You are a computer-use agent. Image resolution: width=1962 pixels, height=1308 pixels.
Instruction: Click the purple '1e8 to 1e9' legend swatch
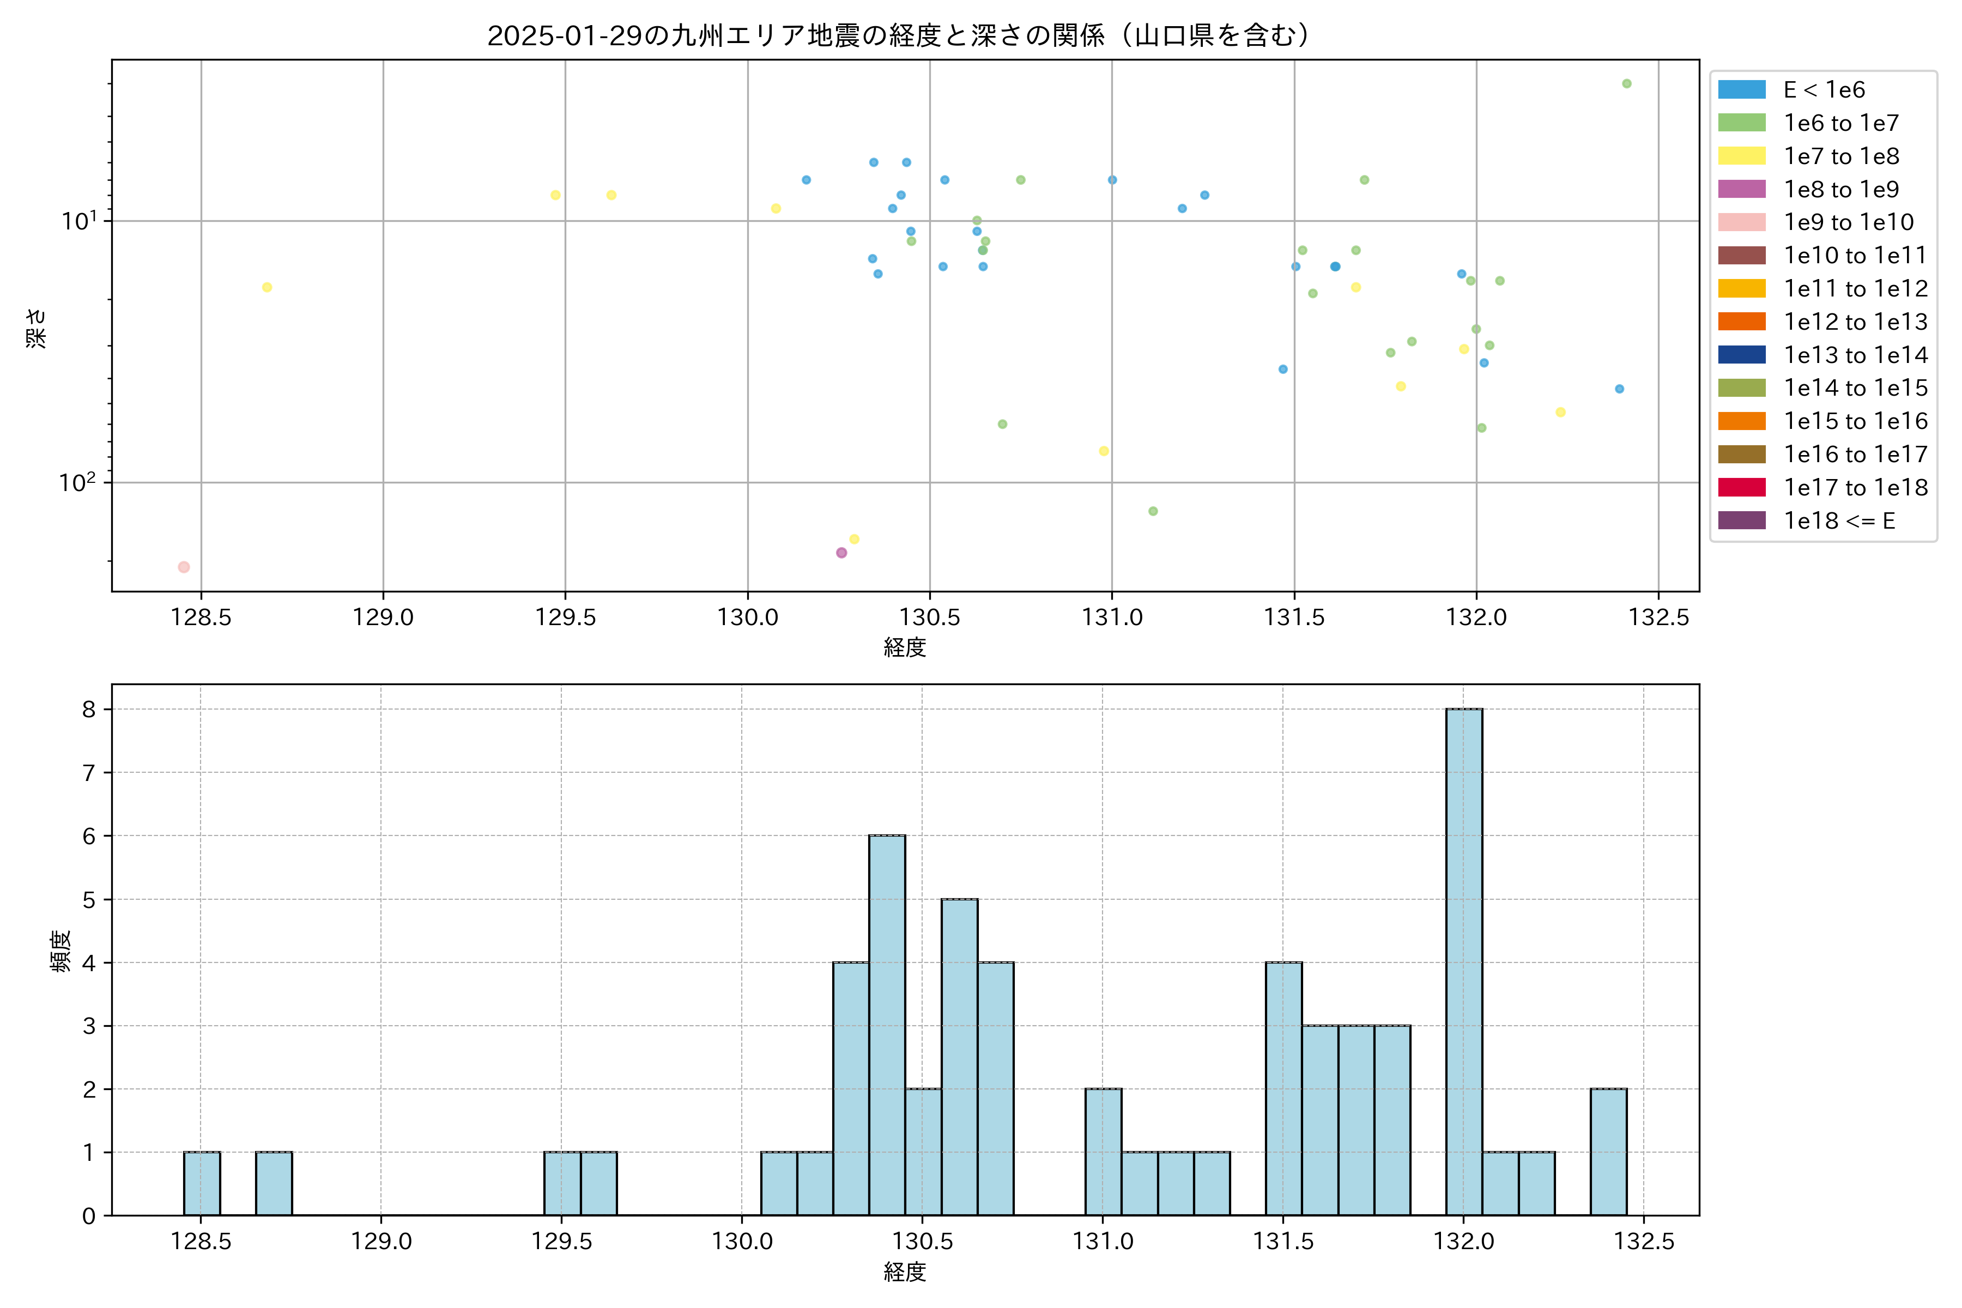pos(1742,189)
